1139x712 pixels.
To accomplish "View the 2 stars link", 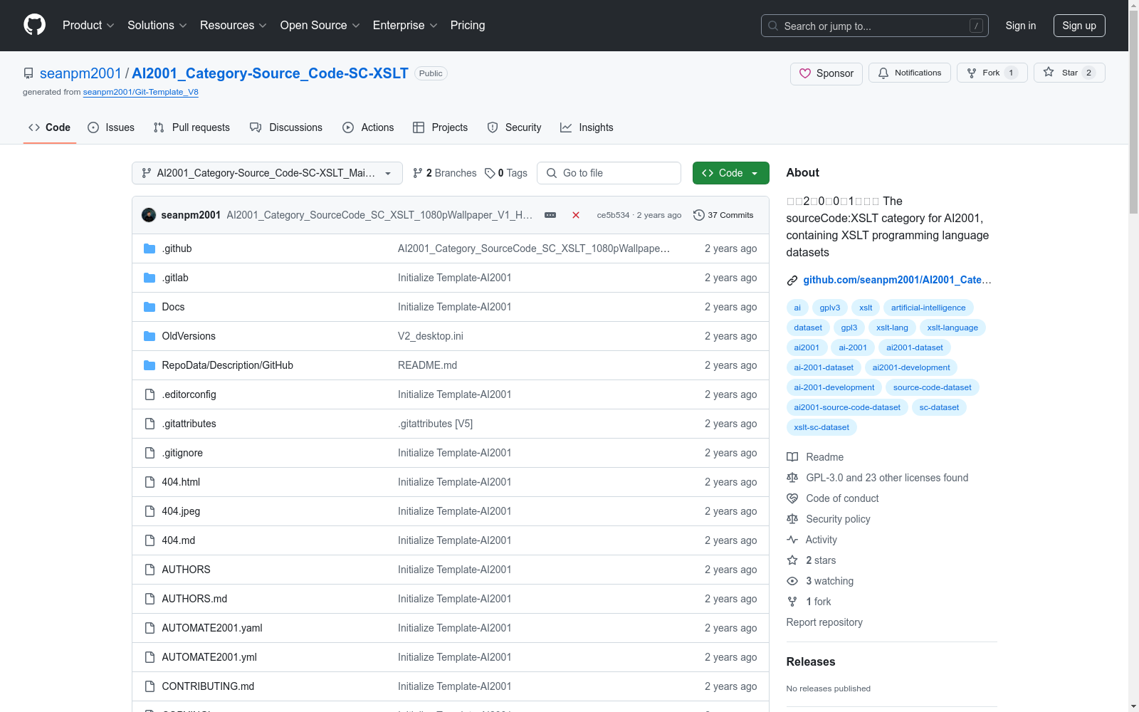I will [x=821, y=560].
